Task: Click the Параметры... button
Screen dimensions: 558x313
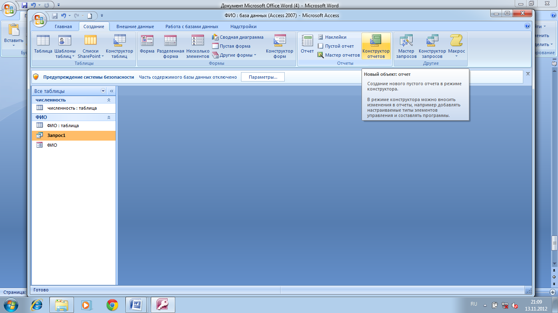Action: [x=263, y=77]
